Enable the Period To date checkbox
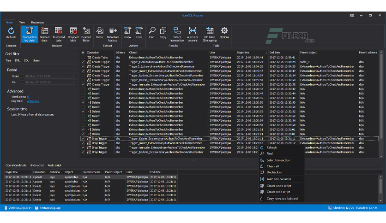The image size is (386, 223). pos(22,82)
